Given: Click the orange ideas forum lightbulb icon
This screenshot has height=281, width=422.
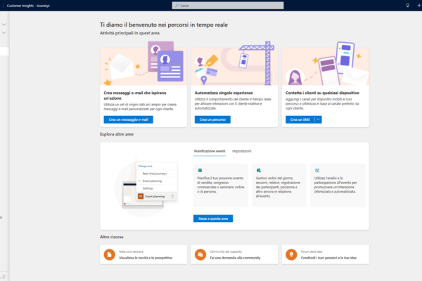Looking at the screenshot, I should [x=291, y=254].
